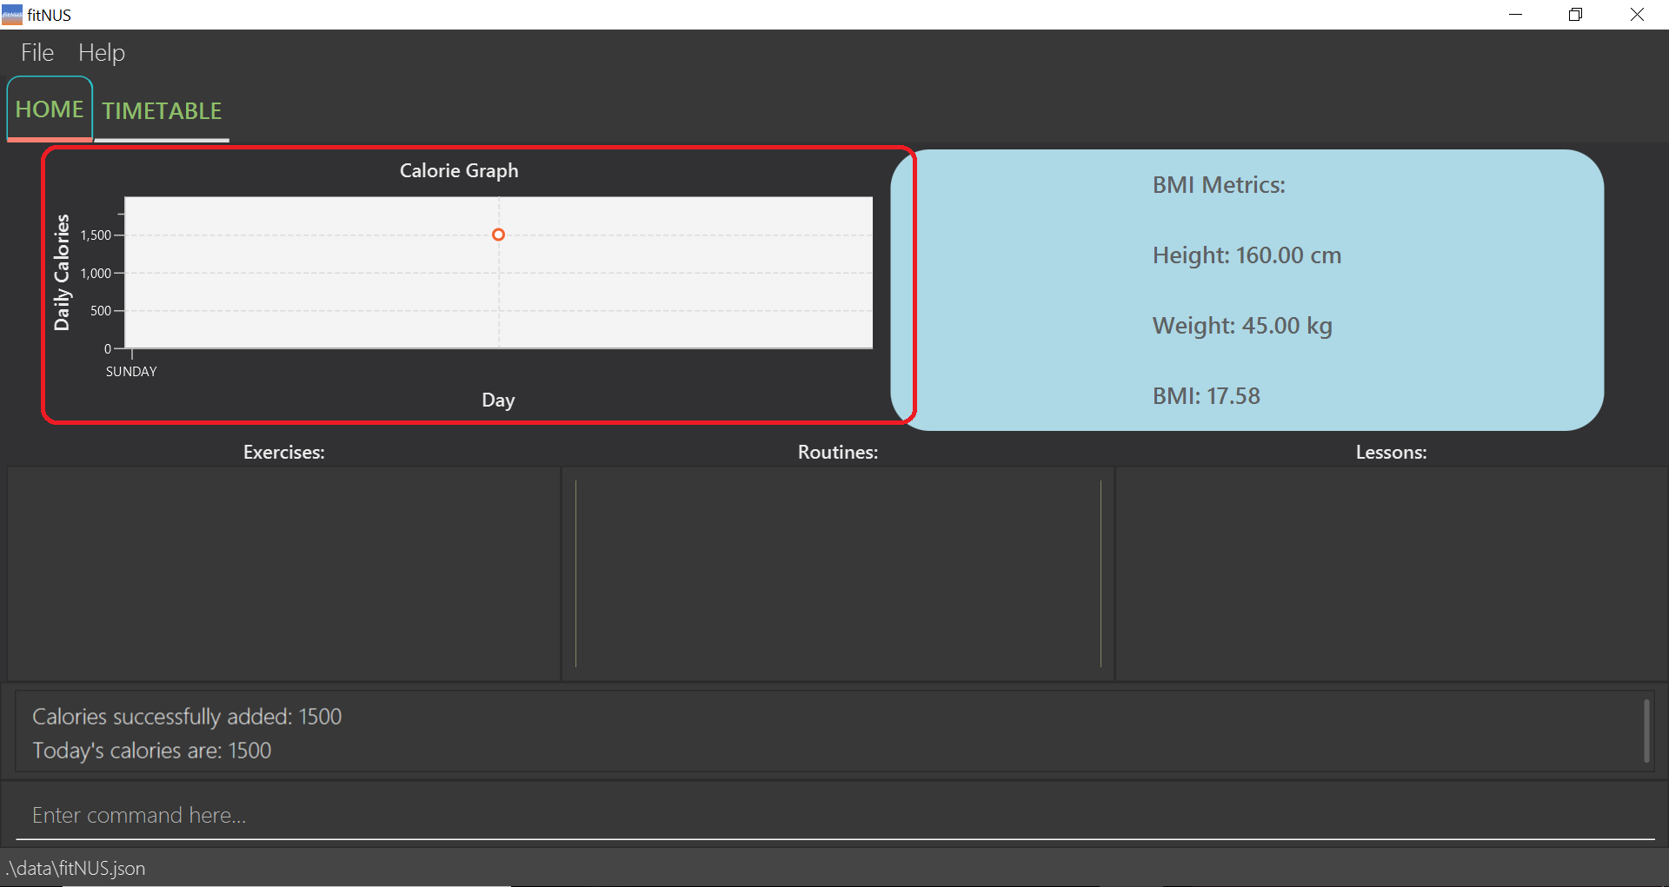Click the orange data point on Calorie Graph

[x=498, y=235]
